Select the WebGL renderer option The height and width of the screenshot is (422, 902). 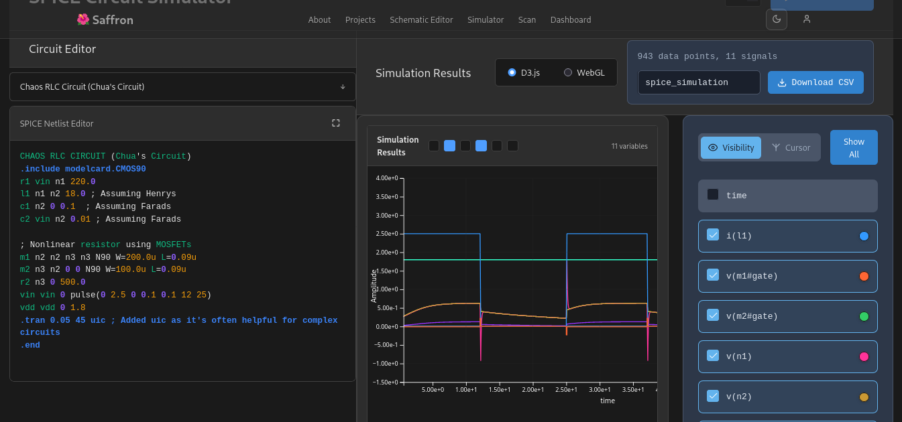584,72
